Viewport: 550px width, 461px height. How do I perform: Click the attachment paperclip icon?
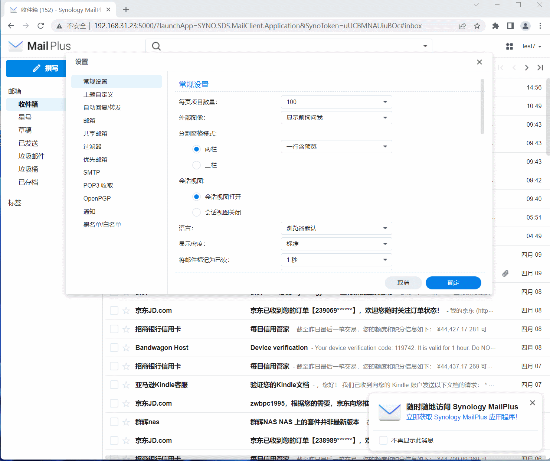(x=505, y=273)
